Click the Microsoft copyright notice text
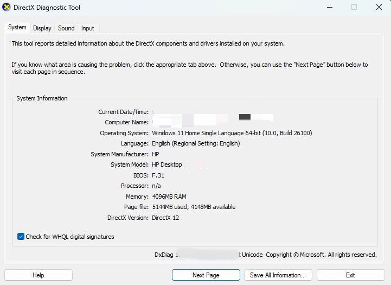This screenshot has height=285, width=391. (x=321, y=255)
